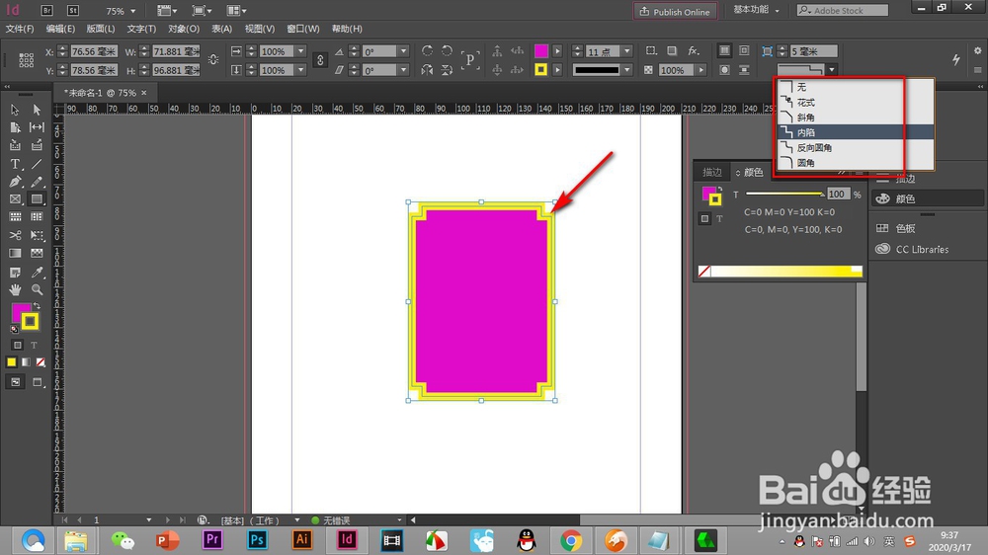Choose 花式 corner option

tap(856, 102)
